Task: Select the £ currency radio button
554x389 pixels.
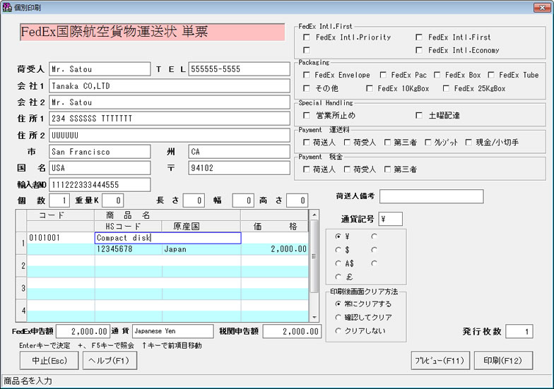Action: click(x=339, y=277)
